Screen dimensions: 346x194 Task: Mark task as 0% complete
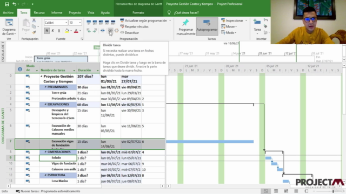pyautogui.click(x=89, y=23)
